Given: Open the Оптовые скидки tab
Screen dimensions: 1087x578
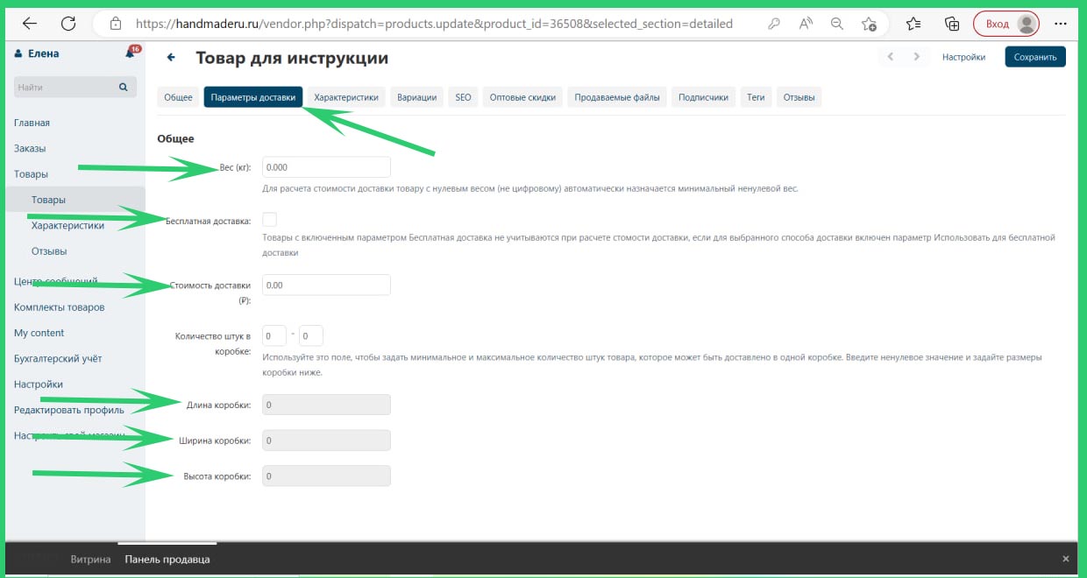Looking at the screenshot, I should tap(522, 97).
